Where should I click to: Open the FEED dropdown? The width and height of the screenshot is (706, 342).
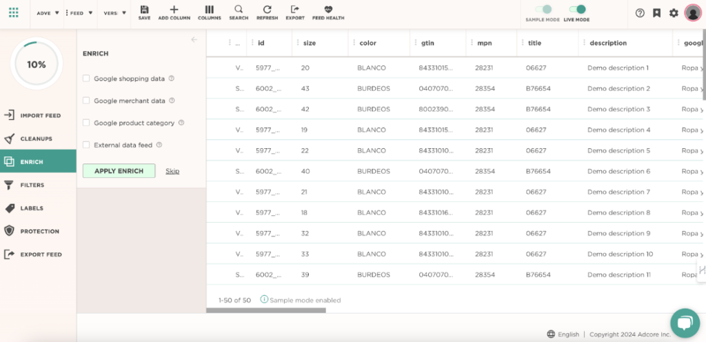coord(79,13)
